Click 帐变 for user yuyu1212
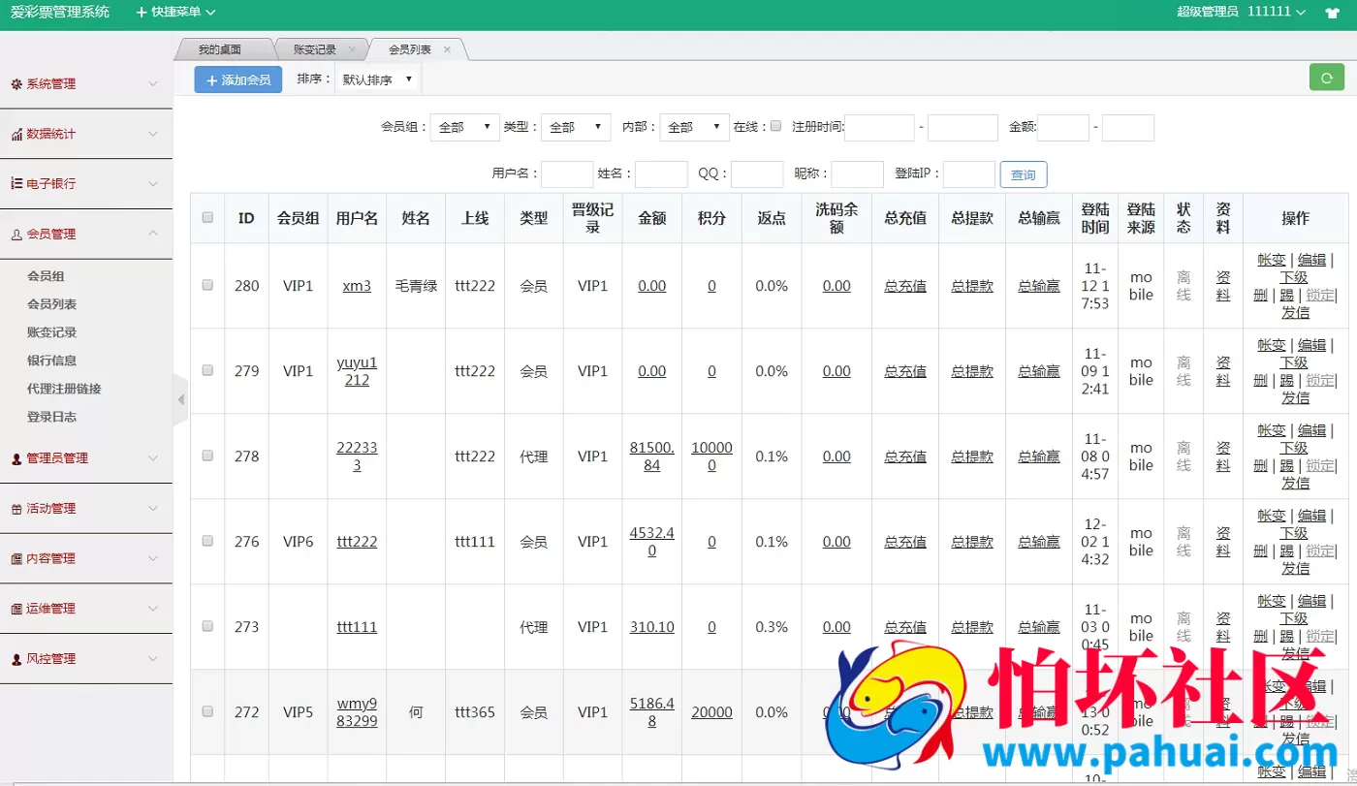The image size is (1357, 786). click(1272, 345)
